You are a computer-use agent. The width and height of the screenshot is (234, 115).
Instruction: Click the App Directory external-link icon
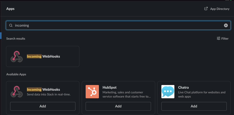[206, 9]
